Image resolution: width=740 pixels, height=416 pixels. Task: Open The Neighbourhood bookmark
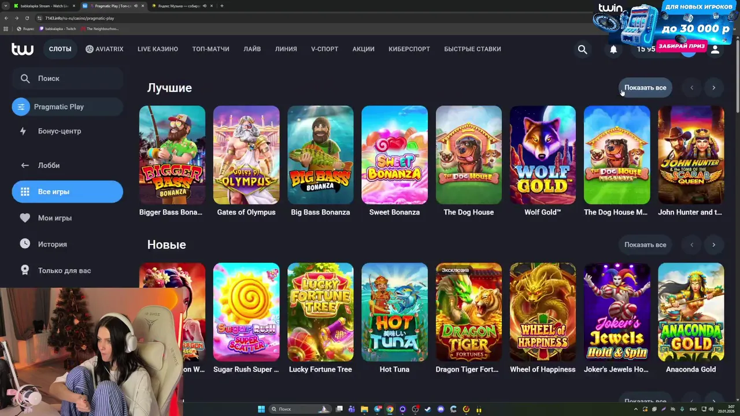coord(100,28)
